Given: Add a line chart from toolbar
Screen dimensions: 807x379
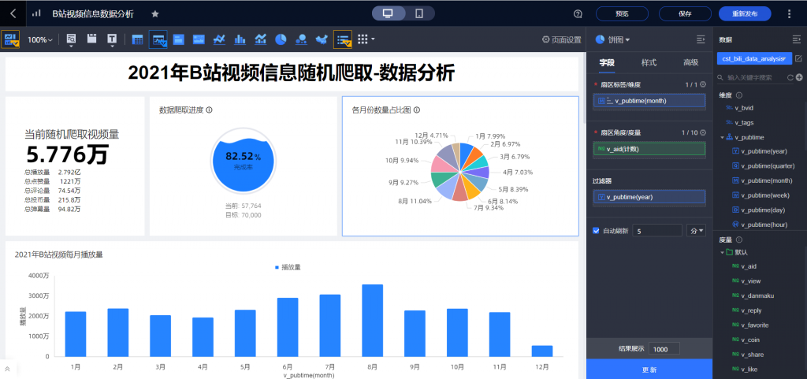Looking at the screenshot, I should [219, 39].
